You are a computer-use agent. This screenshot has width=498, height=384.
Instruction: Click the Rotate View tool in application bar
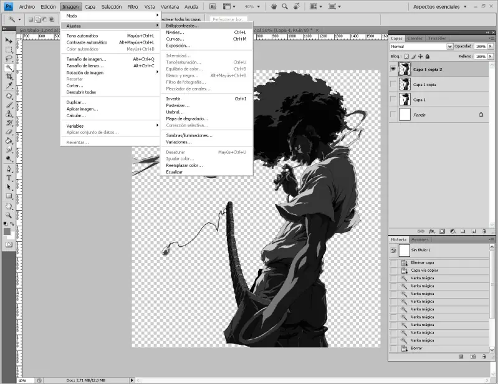pyautogui.click(x=296, y=6)
